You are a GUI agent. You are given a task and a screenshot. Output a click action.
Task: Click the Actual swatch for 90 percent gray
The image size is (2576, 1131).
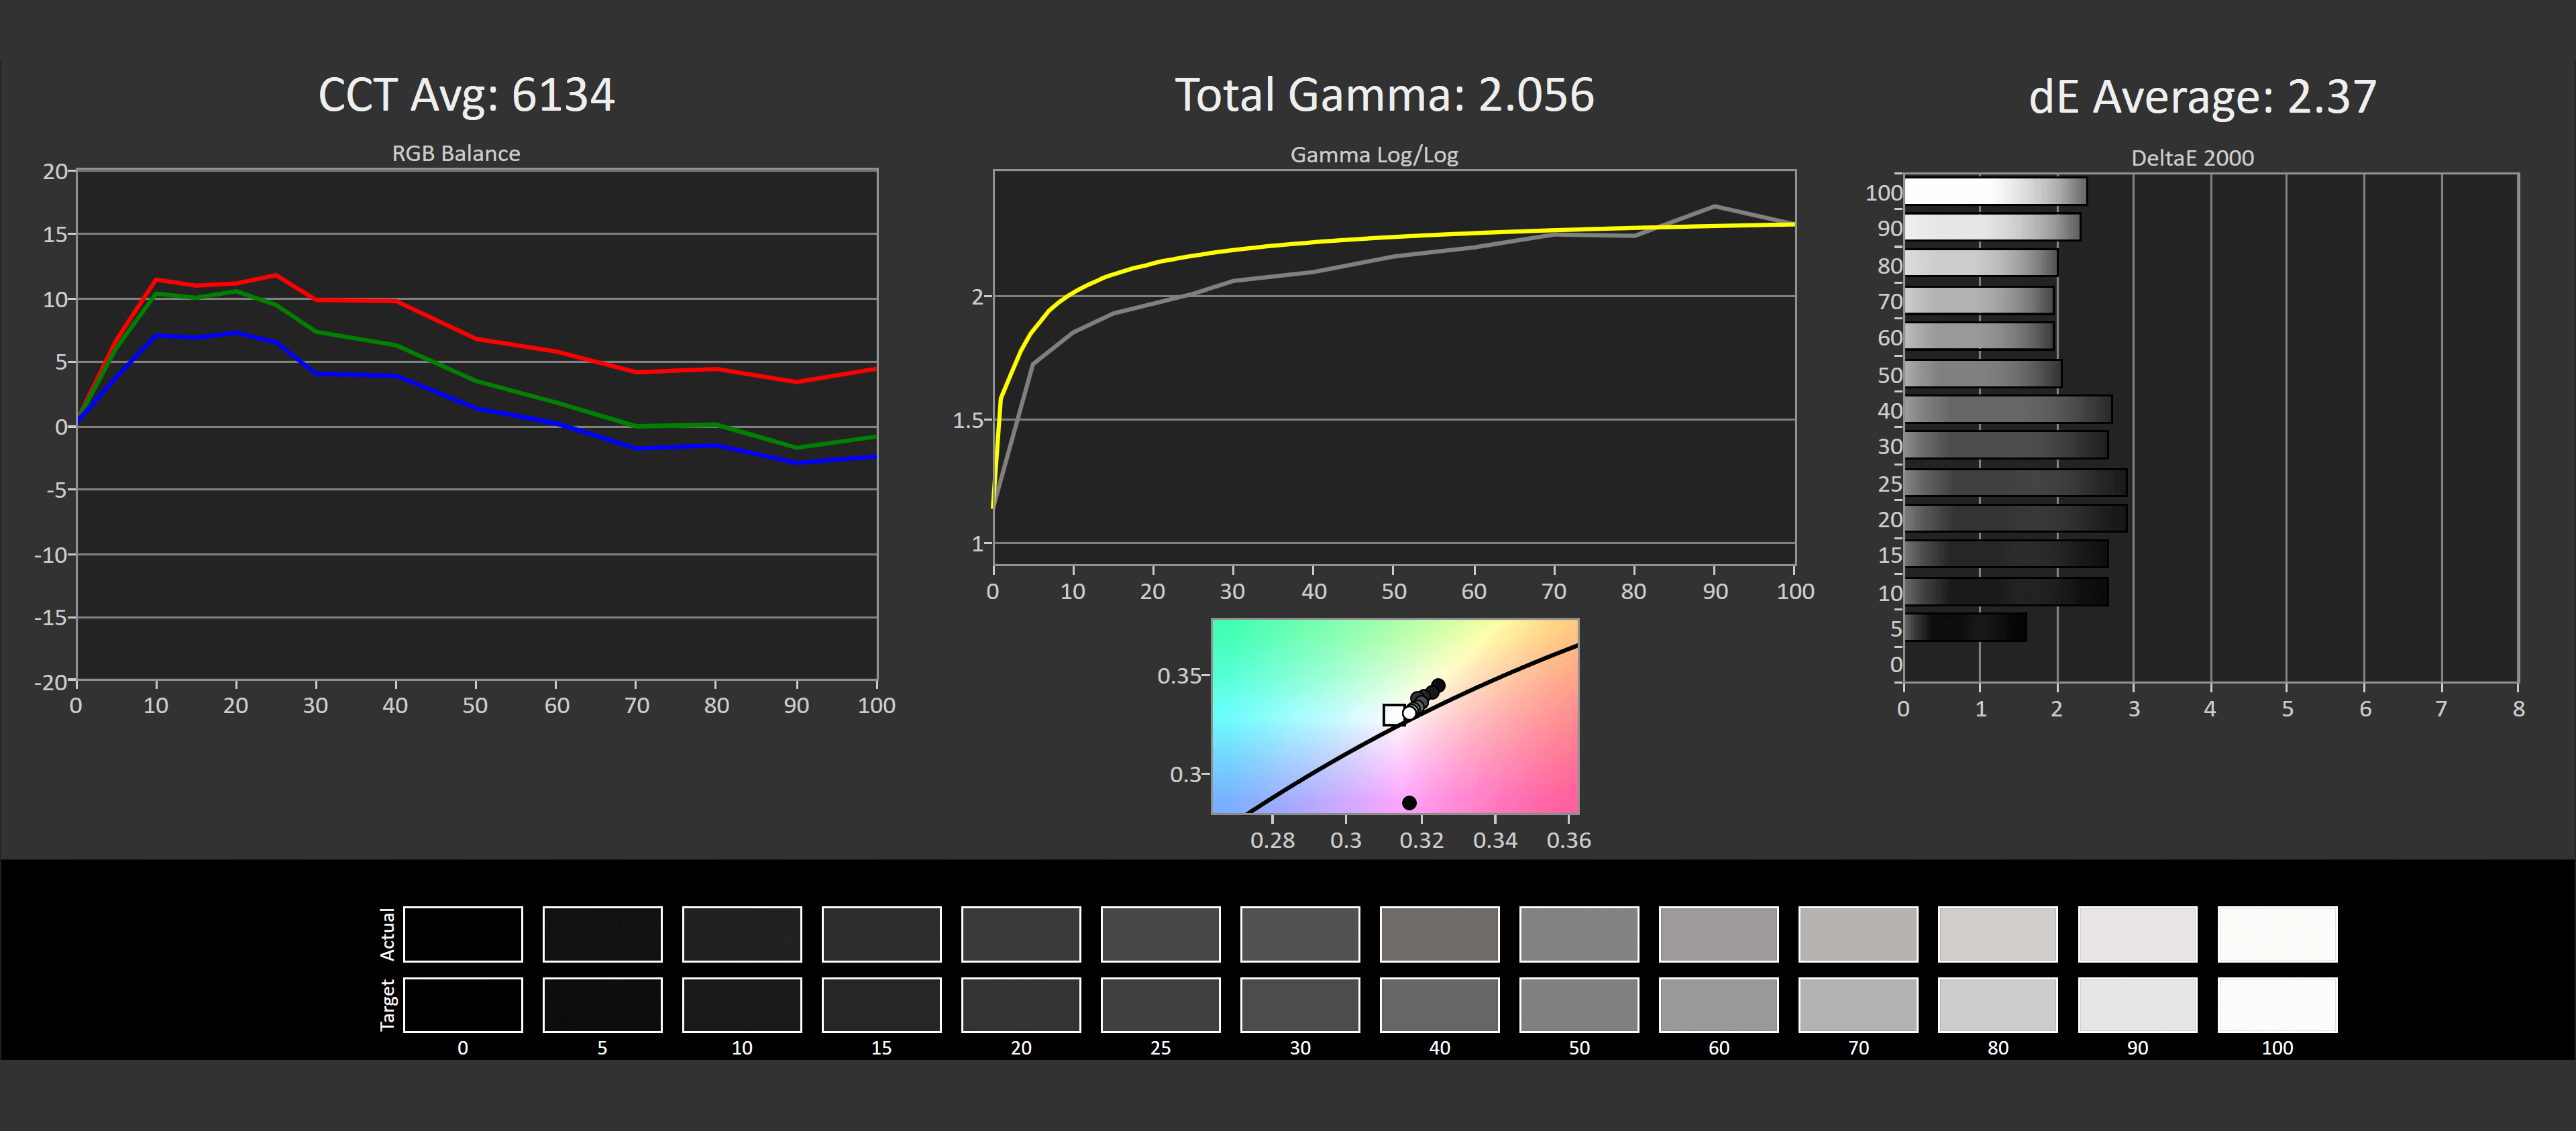pyautogui.click(x=2137, y=934)
